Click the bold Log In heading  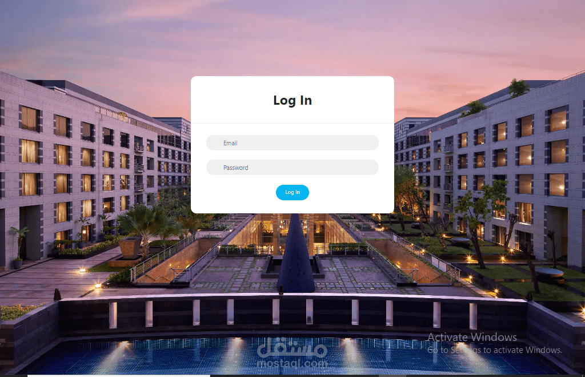(292, 100)
